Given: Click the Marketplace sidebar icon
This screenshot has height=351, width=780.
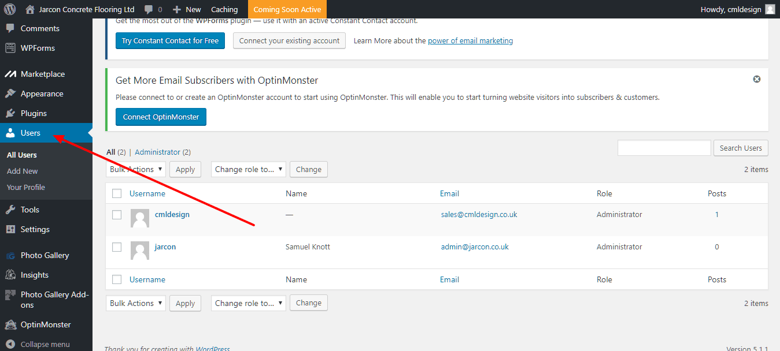Looking at the screenshot, I should click(10, 74).
